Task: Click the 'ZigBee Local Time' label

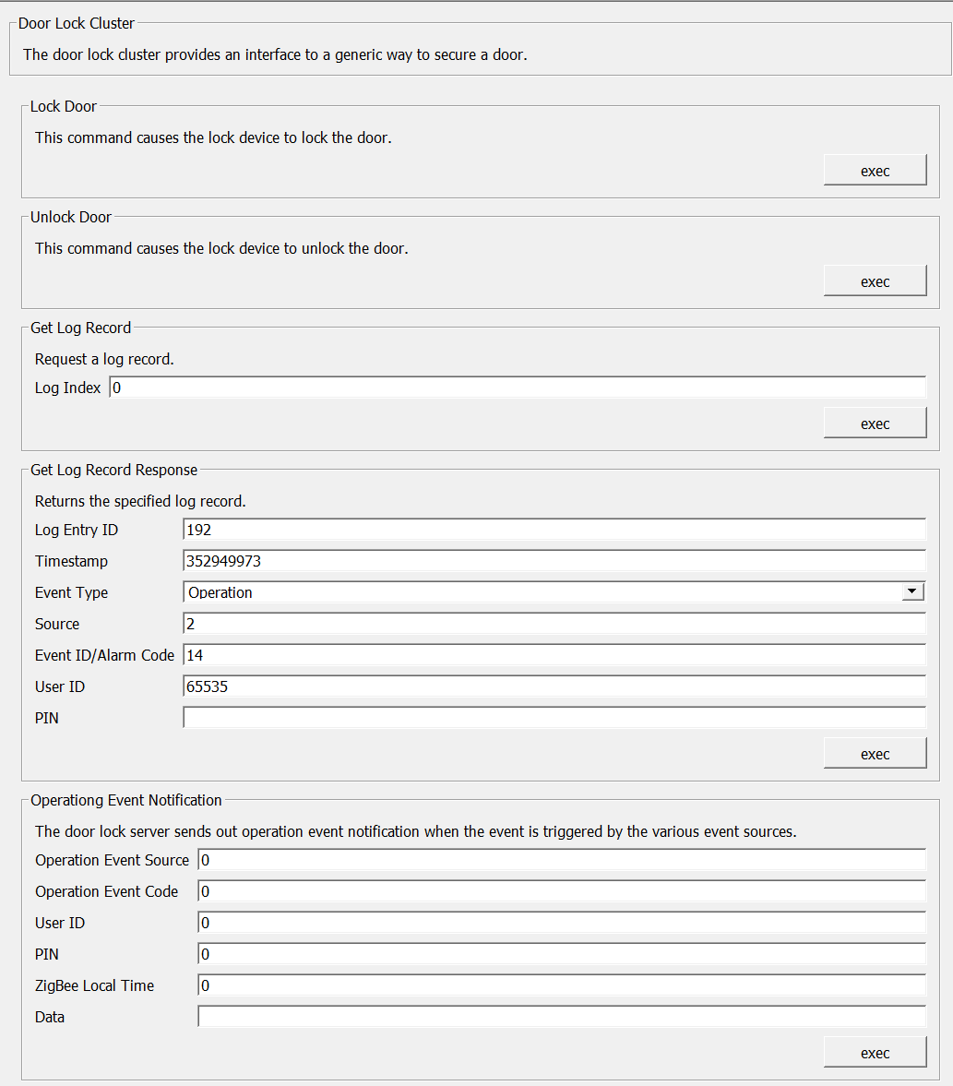Action: point(94,985)
